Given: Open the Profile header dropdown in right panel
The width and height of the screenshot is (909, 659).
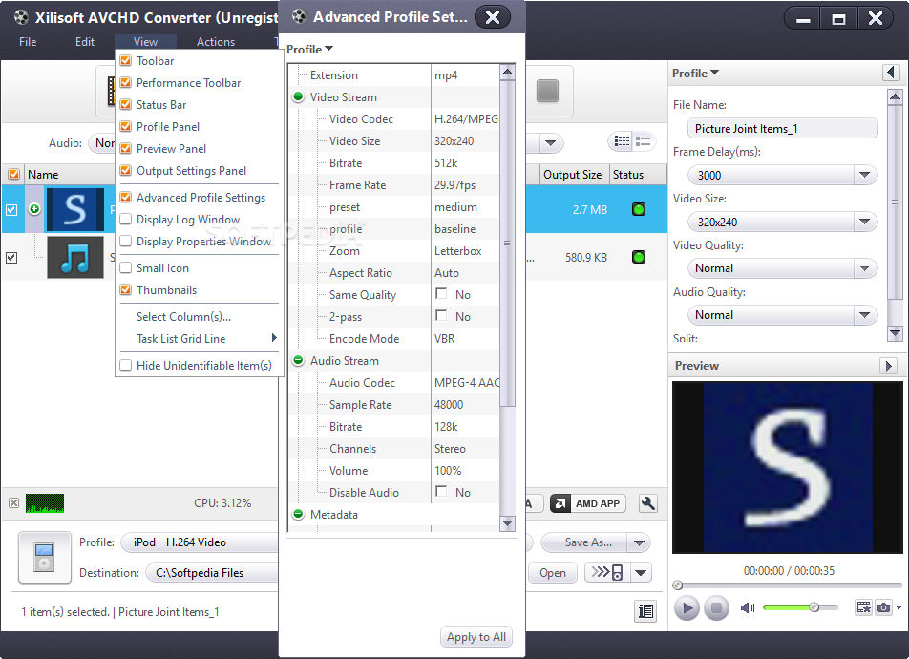Looking at the screenshot, I should click(x=695, y=74).
